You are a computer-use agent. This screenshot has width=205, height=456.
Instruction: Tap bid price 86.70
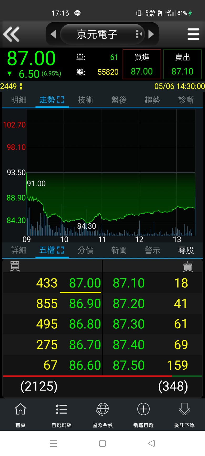point(85,345)
